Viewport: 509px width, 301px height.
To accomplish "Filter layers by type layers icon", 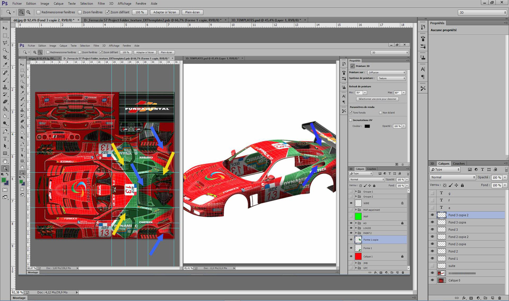I will point(483,170).
